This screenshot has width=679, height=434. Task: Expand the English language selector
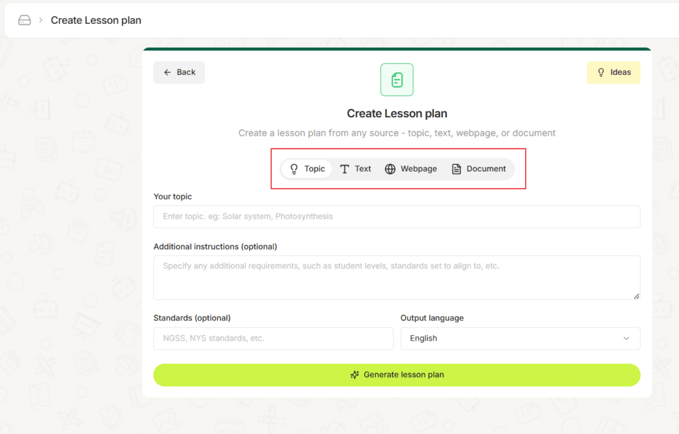tap(521, 339)
